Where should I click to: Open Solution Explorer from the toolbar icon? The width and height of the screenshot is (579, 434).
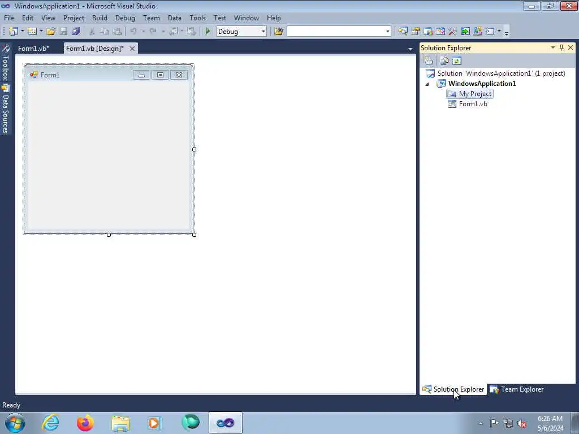[x=403, y=32]
